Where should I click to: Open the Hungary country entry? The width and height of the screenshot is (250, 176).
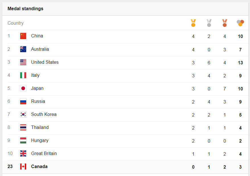40,141
